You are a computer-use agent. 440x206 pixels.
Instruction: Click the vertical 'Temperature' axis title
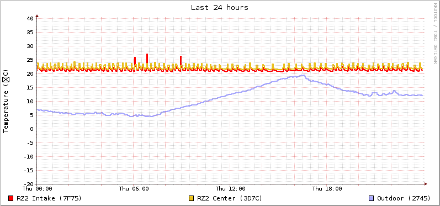click(x=6, y=101)
